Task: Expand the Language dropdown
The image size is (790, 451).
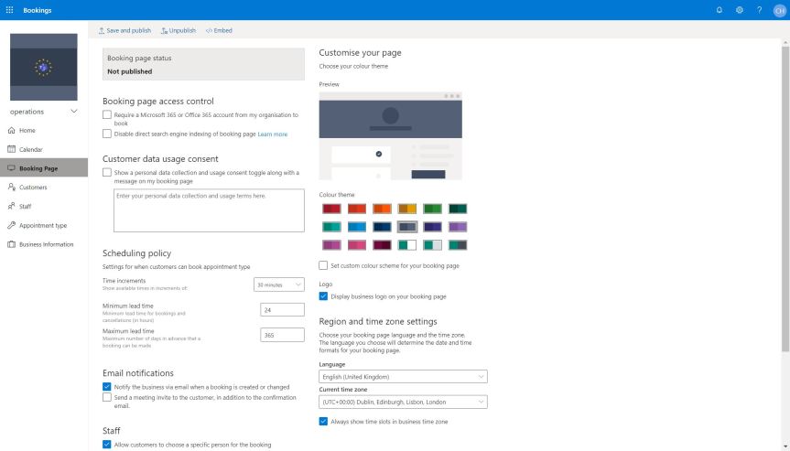Action: coord(403,377)
